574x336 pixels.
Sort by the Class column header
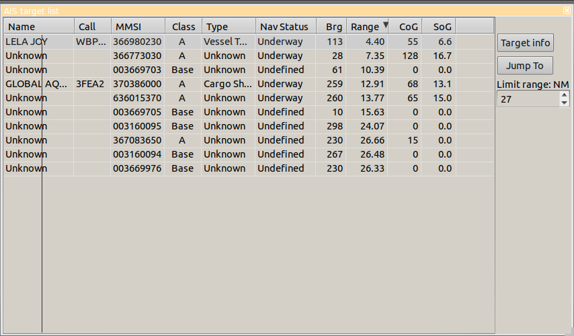[x=183, y=27]
